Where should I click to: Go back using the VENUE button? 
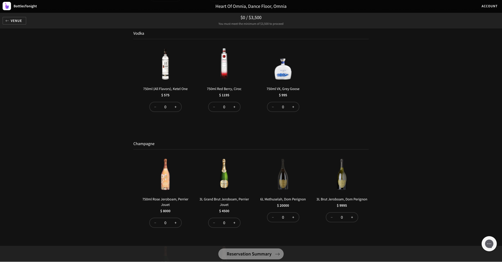(14, 21)
